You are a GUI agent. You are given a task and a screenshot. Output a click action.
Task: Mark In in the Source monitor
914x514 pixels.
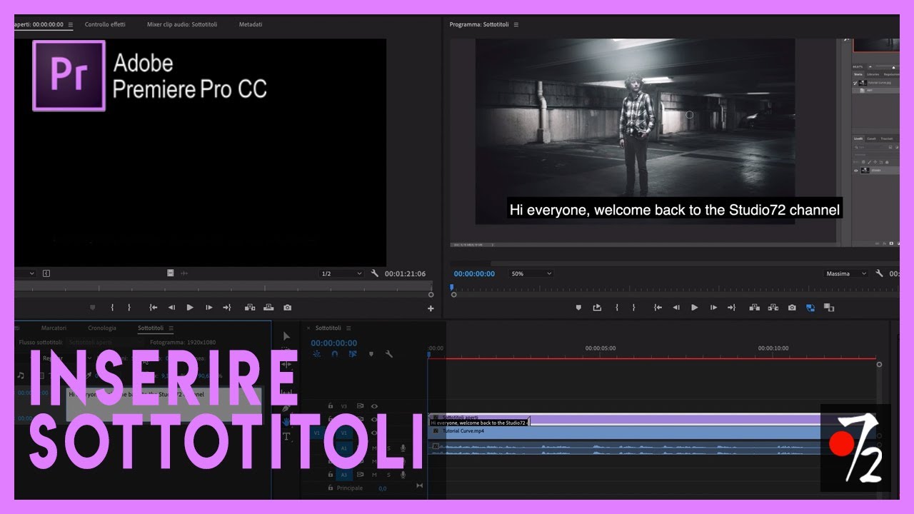pos(112,308)
